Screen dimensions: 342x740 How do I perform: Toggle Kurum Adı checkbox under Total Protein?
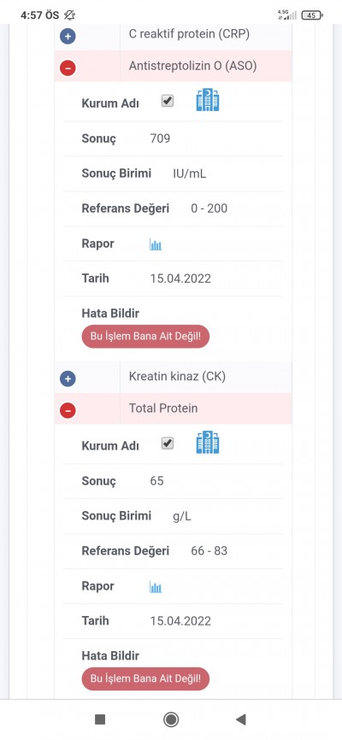[168, 443]
